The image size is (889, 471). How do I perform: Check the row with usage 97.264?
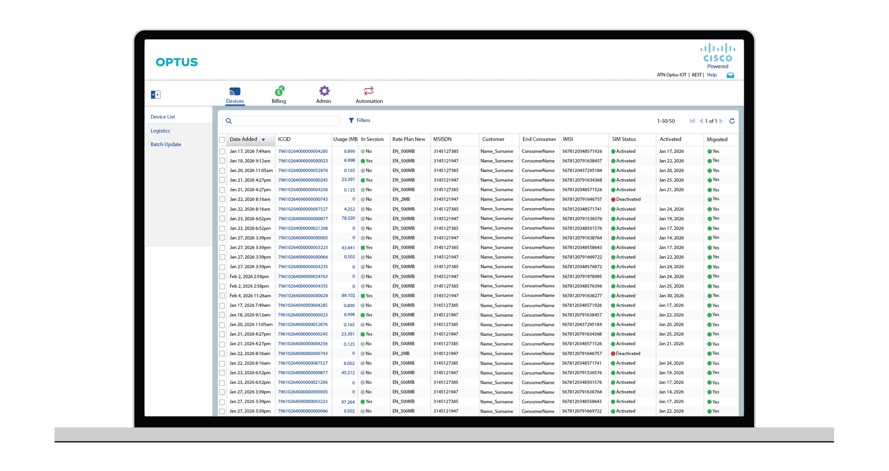pos(222,402)
